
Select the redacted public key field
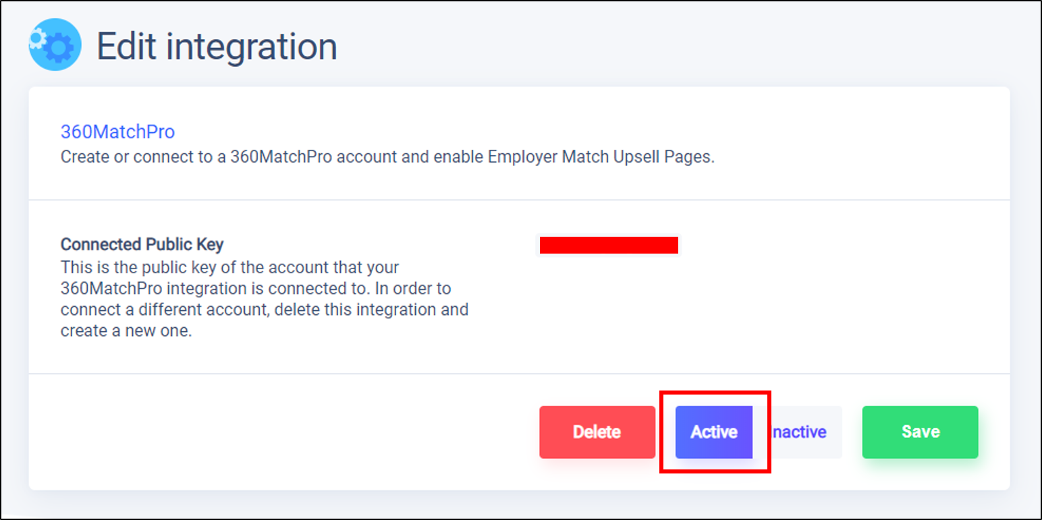pyautogui.click(x=609, y=245)
